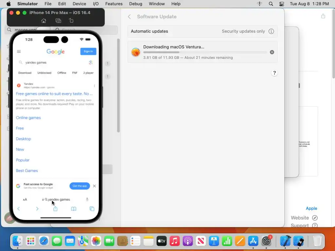Open Apple TV from the Dock

[x=162, y=241]
